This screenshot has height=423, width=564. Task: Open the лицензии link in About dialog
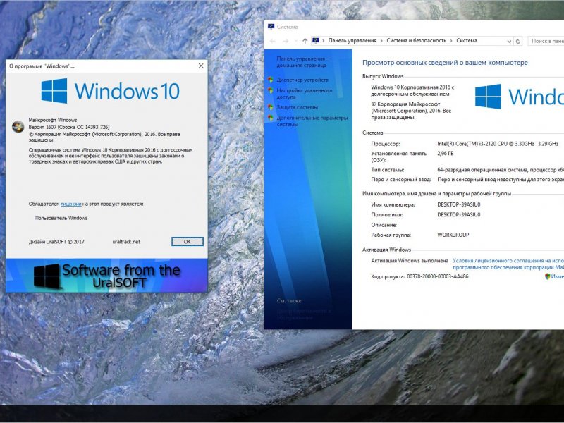(71, 204)
